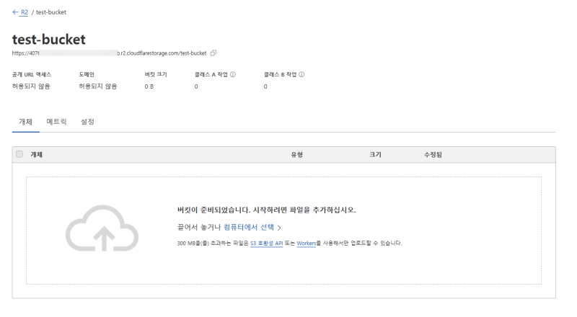Click test-bucket in the breadcrumb
Screen dimensions: 577x317
coord(51,12)
